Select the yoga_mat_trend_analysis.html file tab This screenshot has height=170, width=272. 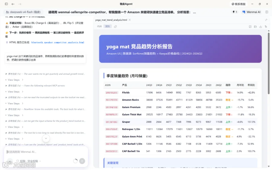point(111,20)
